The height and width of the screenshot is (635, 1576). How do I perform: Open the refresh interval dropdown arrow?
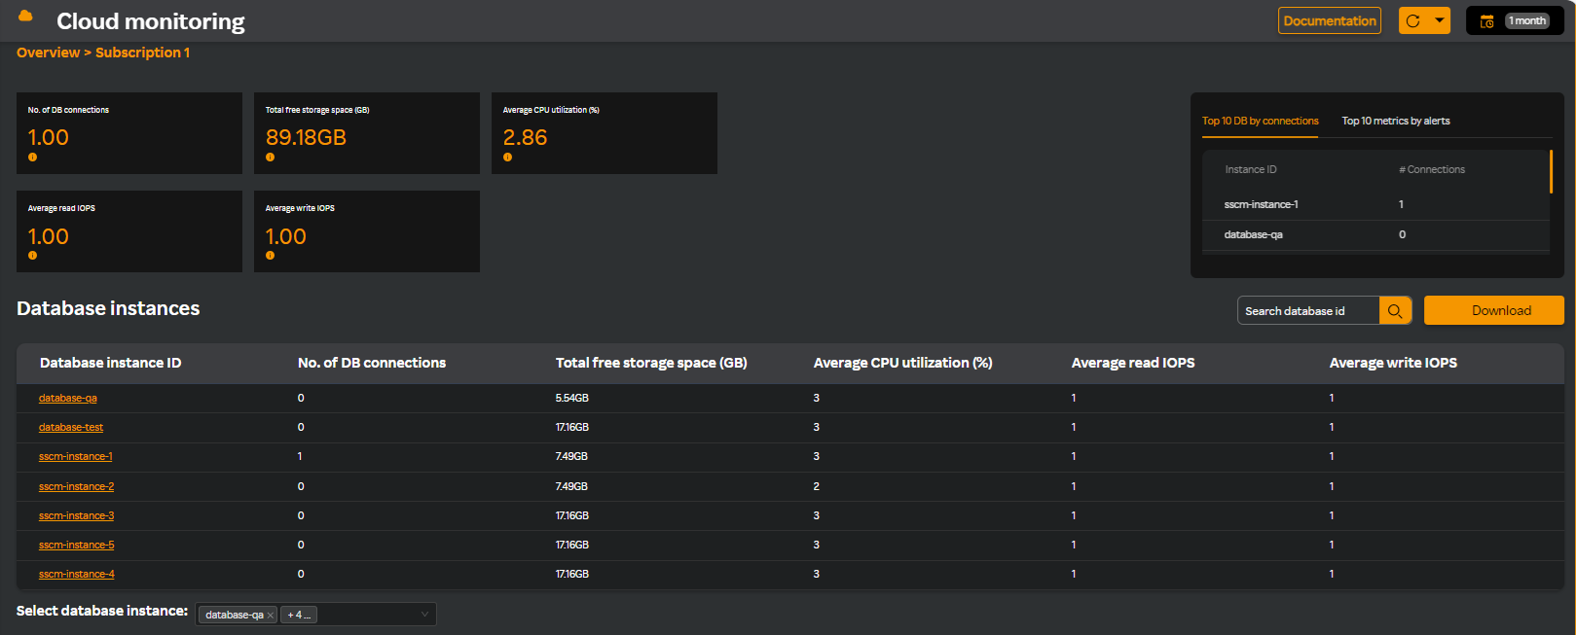coord(1439,20)
